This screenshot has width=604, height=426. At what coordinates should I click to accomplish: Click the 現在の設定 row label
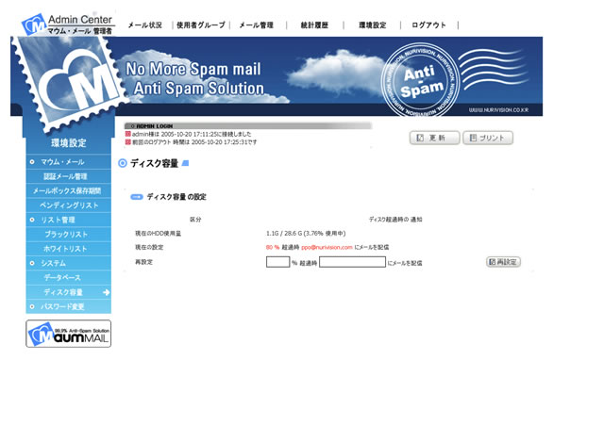[x=149, y=248]
